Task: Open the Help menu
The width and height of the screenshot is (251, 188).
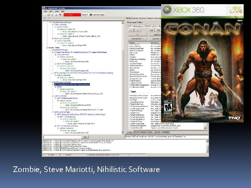Action: 63,11
